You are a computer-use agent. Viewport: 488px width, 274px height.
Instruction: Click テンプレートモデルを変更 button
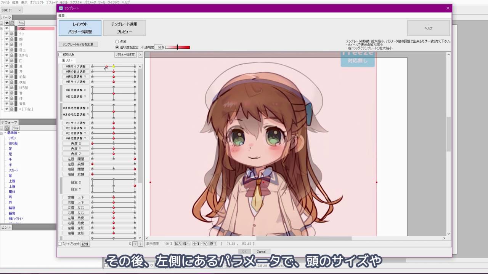(78, 45)
